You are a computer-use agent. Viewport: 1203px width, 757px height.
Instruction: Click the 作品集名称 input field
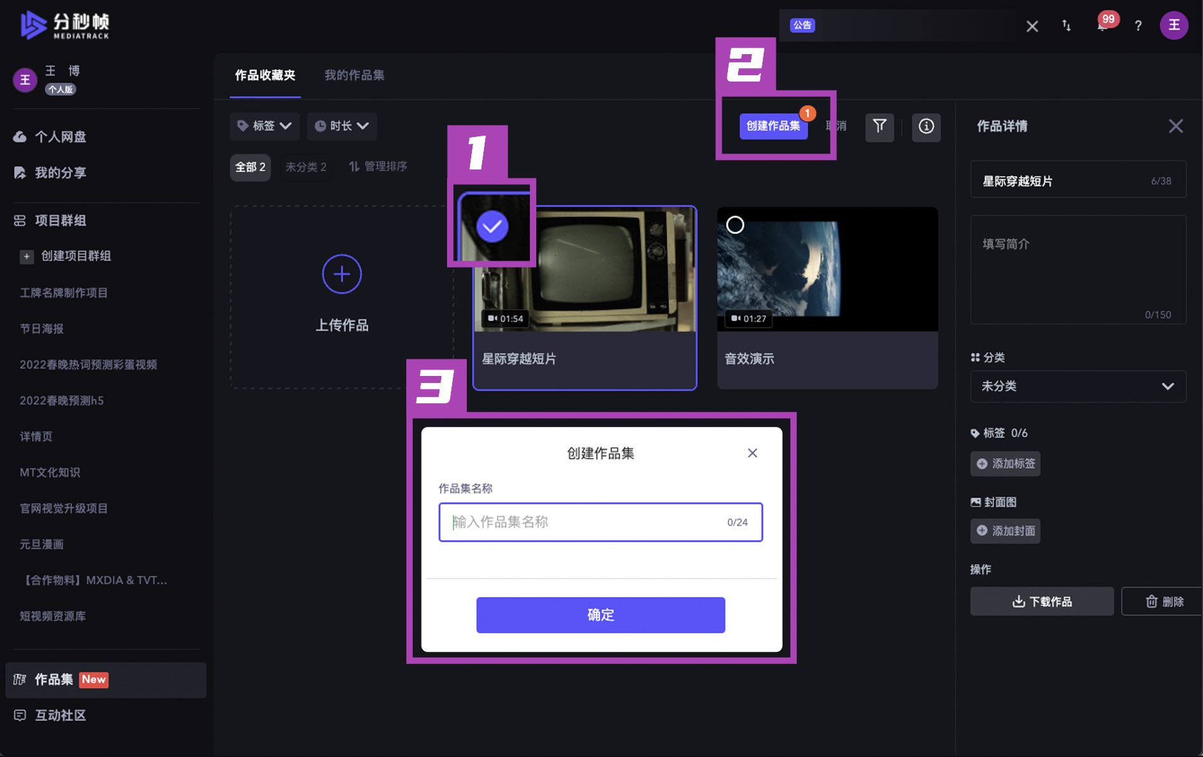[586, 522]
